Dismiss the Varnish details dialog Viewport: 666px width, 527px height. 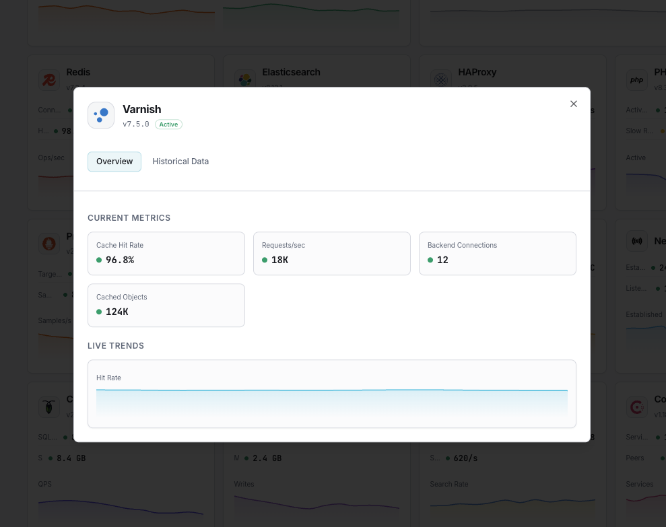pos(573,104)
